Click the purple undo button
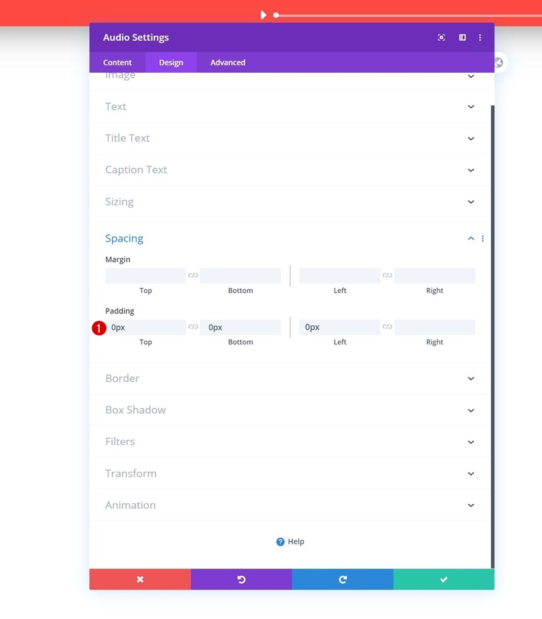Viewport: 542px width, 619px height. tap(241, 579)
